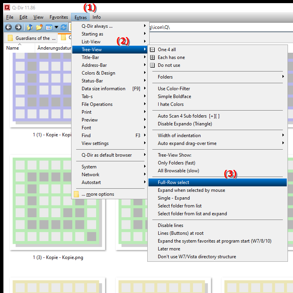This screenshot has height=293, width=293.
Task: Click Full-Row select menu entry
Action: [173, 182]
